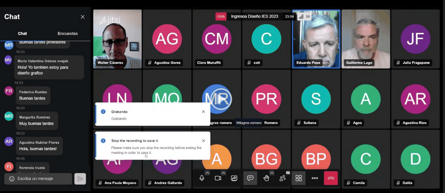Image resolution: width=445 pixels, height=193 pixels.
Task: Toggle tile view layout
Action: coord(299,178)
